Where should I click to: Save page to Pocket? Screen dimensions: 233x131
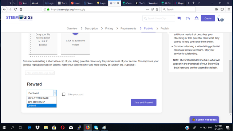click(152, 9)
